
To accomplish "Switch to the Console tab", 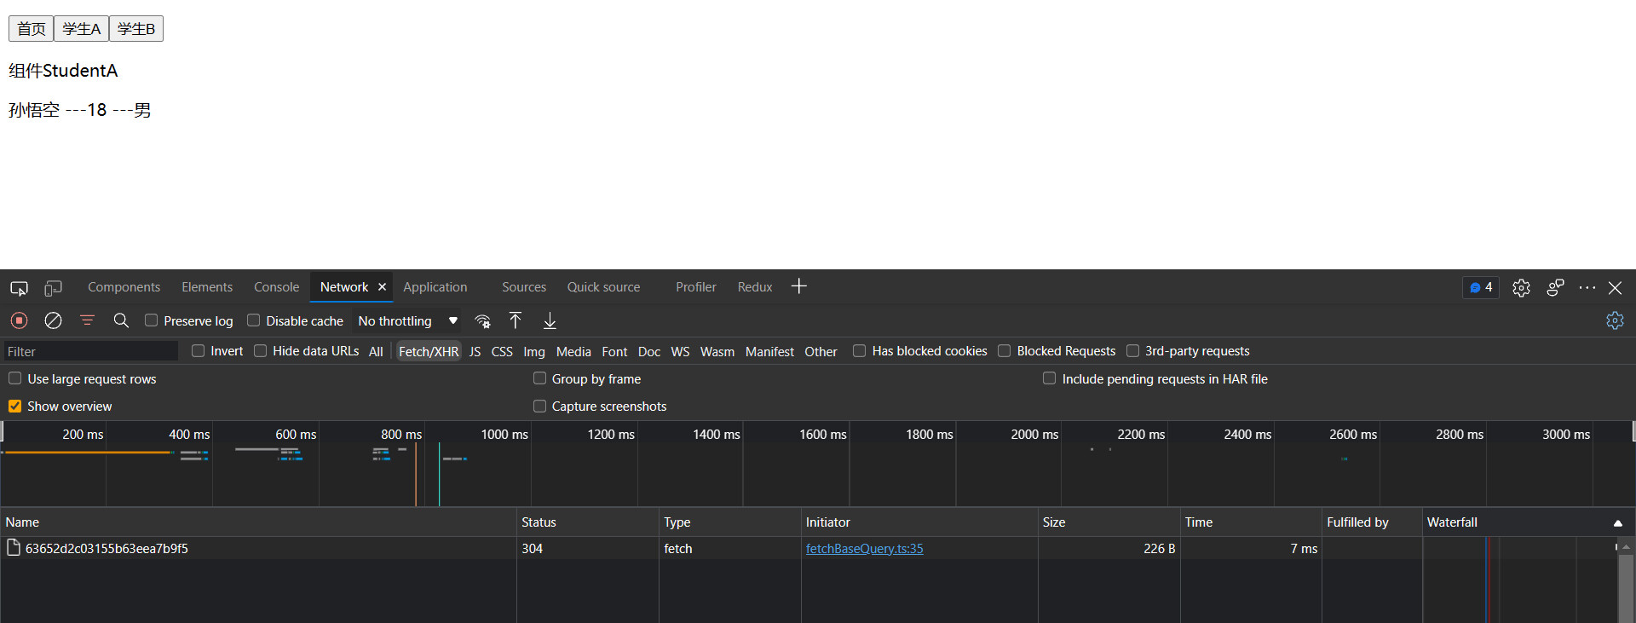I will click(276, 287).
